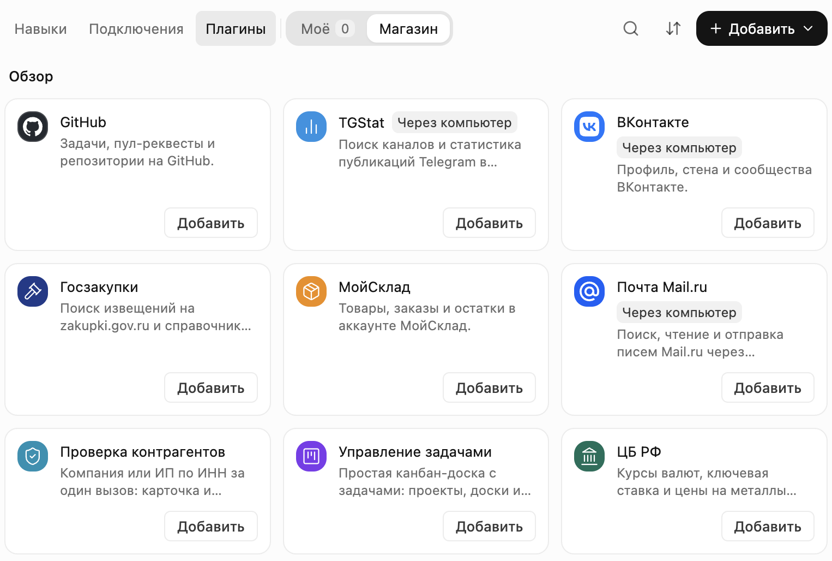
Task: Add the ЦБ РФ plugin
Action: point(768,526)
